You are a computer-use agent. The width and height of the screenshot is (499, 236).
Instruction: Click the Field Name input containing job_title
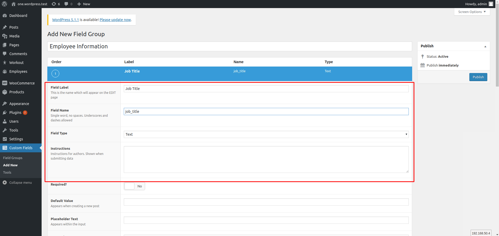click(x=266, y=112)
